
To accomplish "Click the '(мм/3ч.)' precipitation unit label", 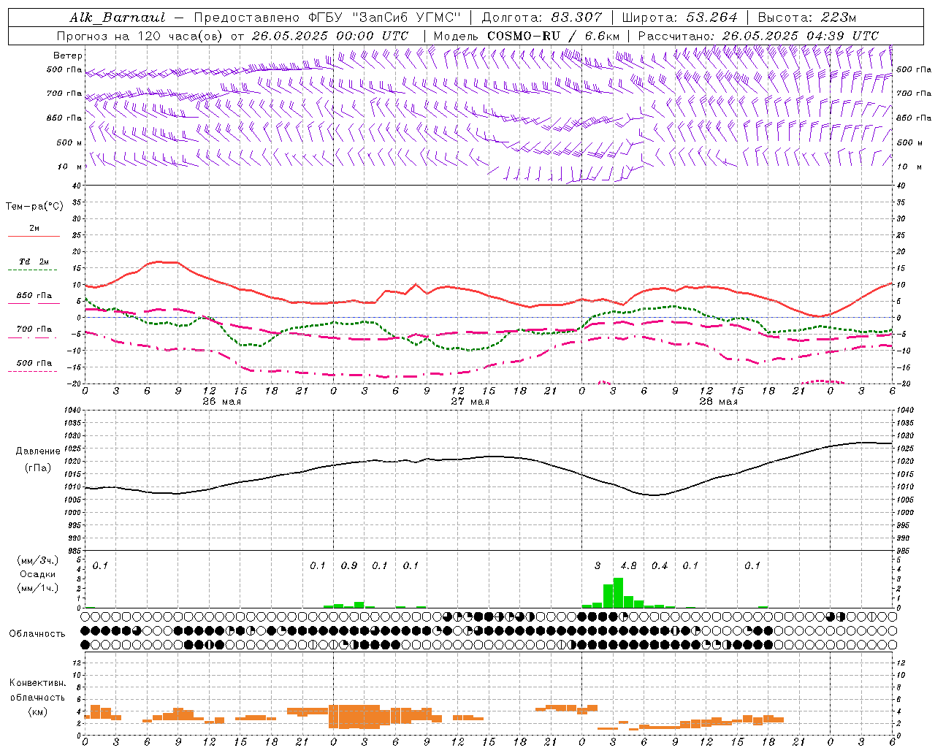I will [37, 560].
